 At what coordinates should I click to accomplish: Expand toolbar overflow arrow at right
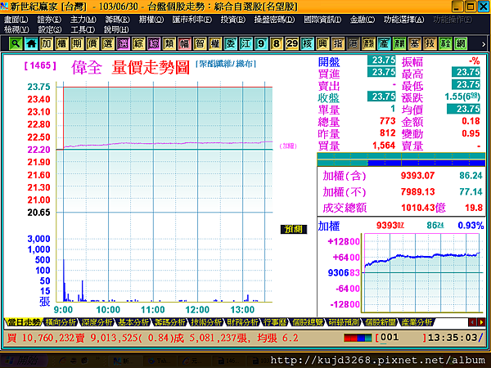484,44
